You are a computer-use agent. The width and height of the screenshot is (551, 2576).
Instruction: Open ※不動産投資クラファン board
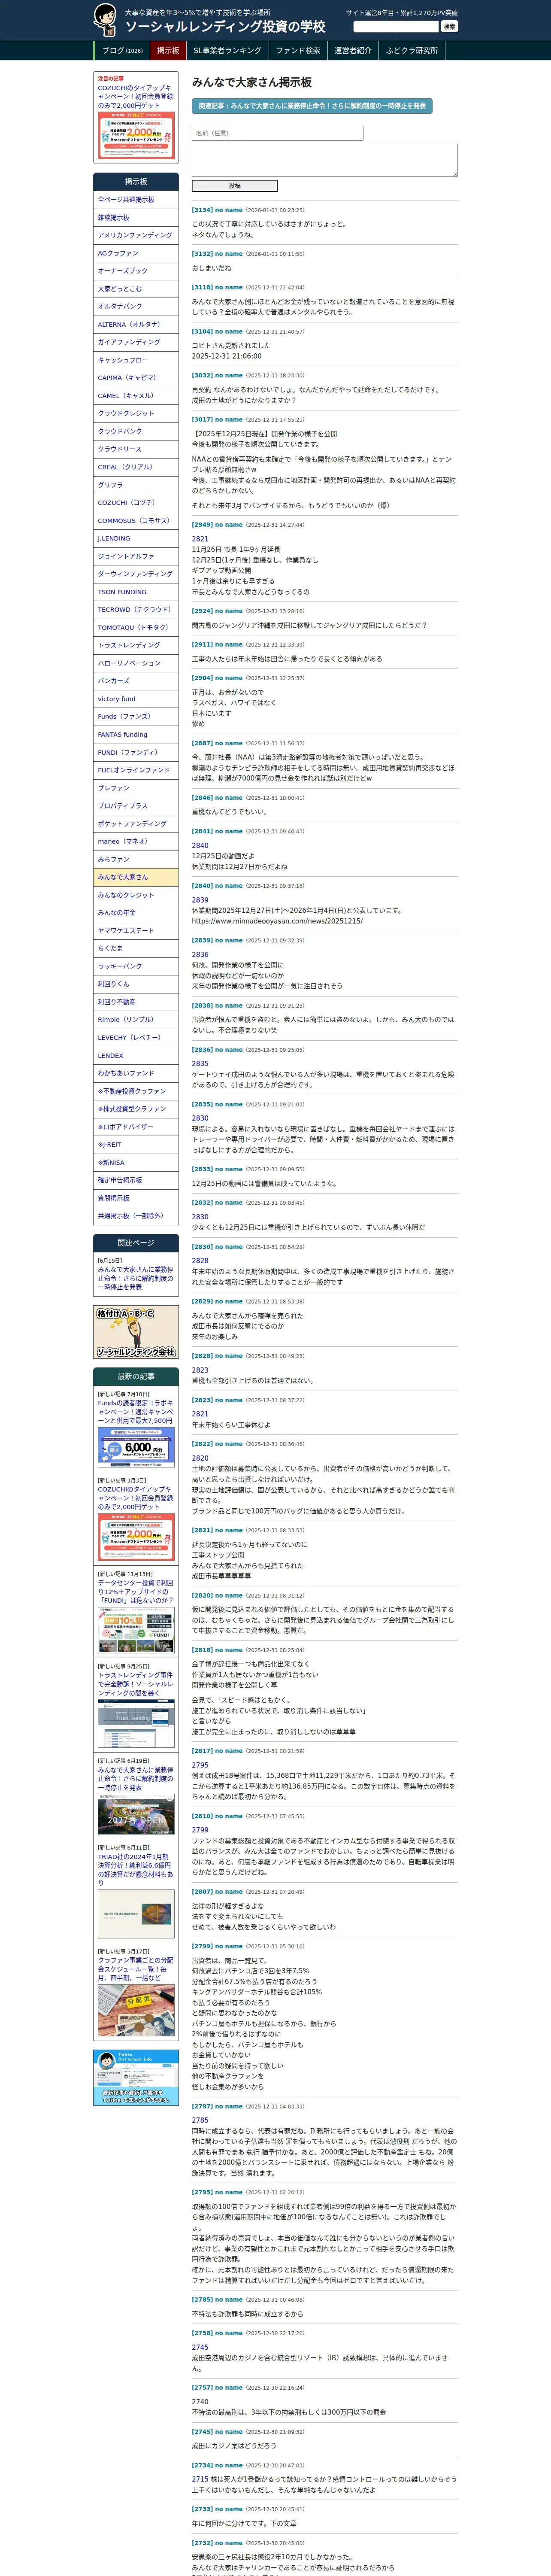(x=136, y=1091)
